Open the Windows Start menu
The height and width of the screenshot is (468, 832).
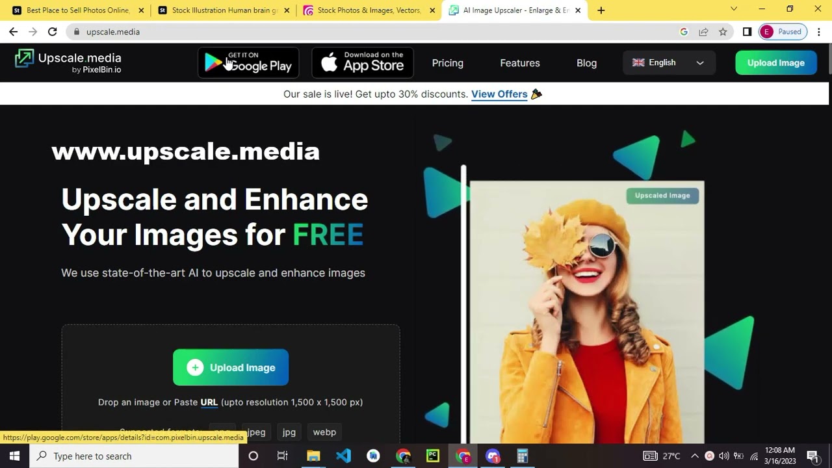point(14,456)
